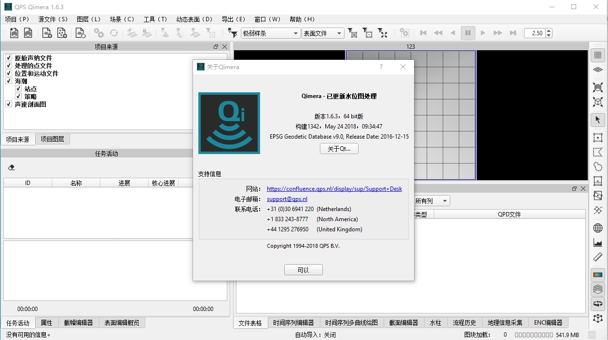Click the 图块加载 progress bar in status bar
608x340 pixels.
pos(534,335)
